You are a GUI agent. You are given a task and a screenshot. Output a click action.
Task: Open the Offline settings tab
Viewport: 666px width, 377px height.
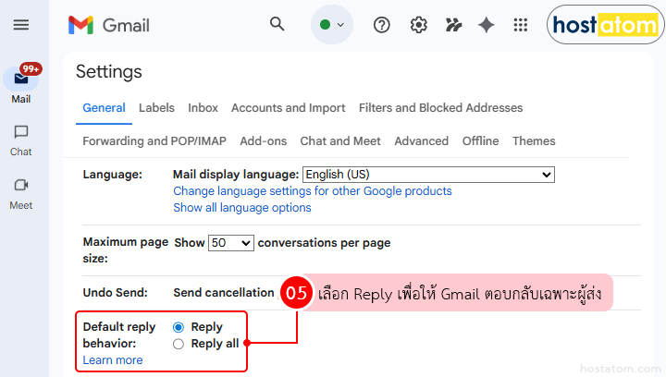pos(480,141)
